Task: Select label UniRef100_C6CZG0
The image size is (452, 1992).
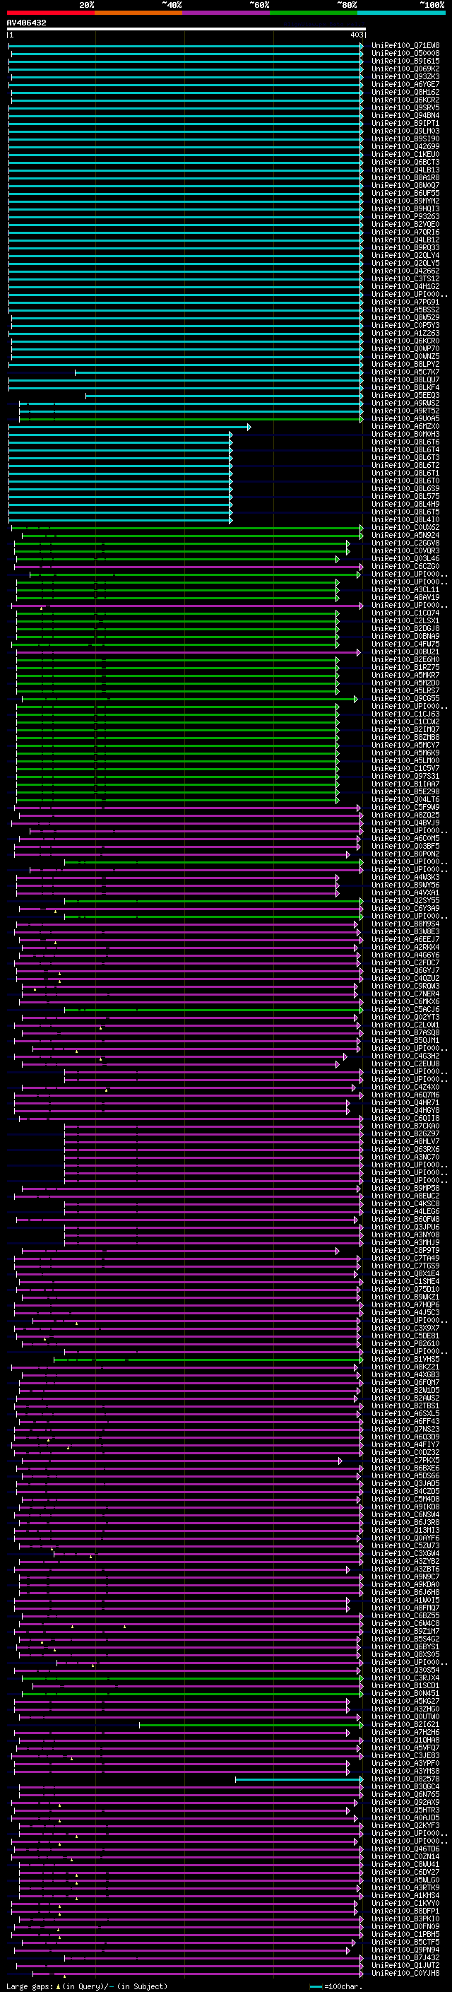Action: pos(405,566)
